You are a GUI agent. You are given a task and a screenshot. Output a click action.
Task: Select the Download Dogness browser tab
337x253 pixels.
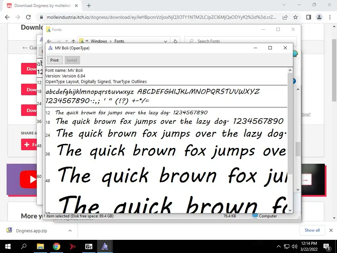point(42,6)
